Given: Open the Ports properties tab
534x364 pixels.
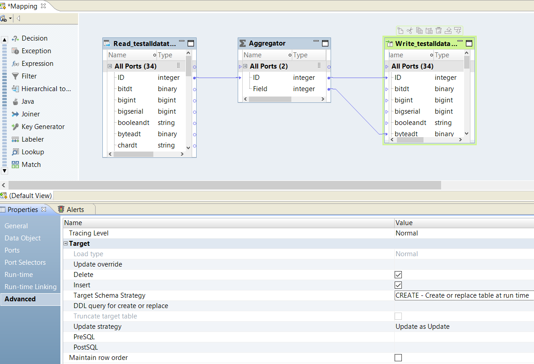Looking at the screenshot, I should click(x=12, y=250).
